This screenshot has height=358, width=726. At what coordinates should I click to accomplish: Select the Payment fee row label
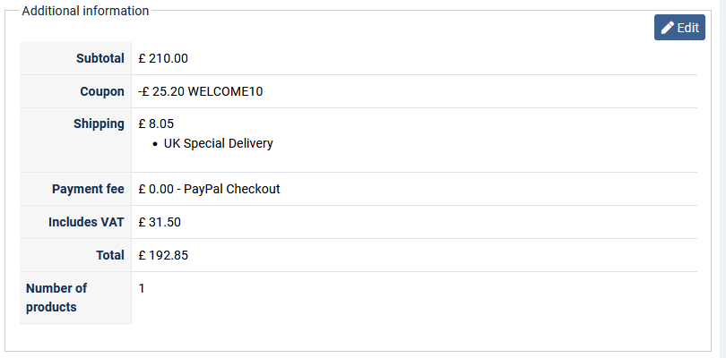point(88,189)
